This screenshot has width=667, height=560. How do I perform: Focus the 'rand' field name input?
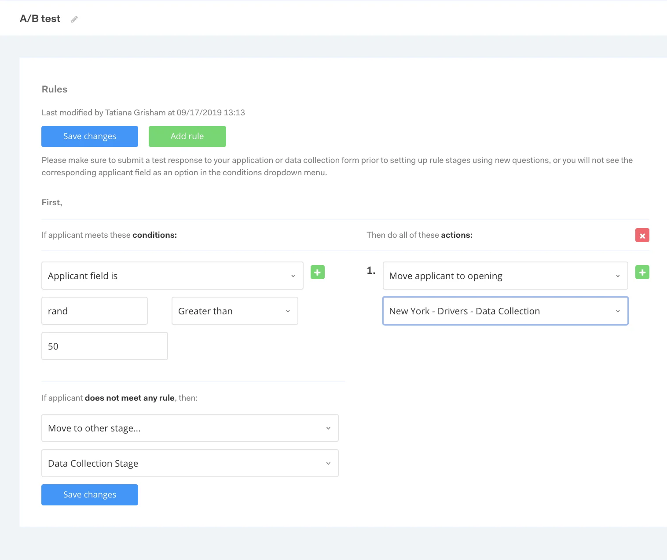point(95,311)
